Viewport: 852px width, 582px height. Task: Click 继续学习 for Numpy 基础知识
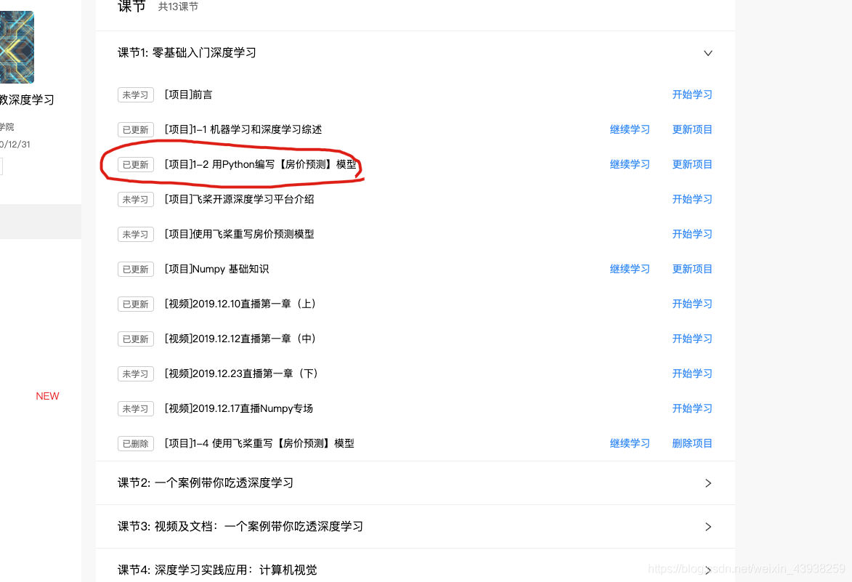[629, 269]
